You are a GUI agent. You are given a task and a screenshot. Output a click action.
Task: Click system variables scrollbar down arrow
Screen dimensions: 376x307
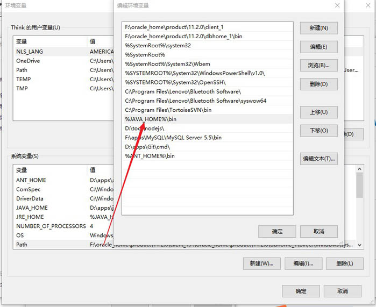click(x=359, y=245)
